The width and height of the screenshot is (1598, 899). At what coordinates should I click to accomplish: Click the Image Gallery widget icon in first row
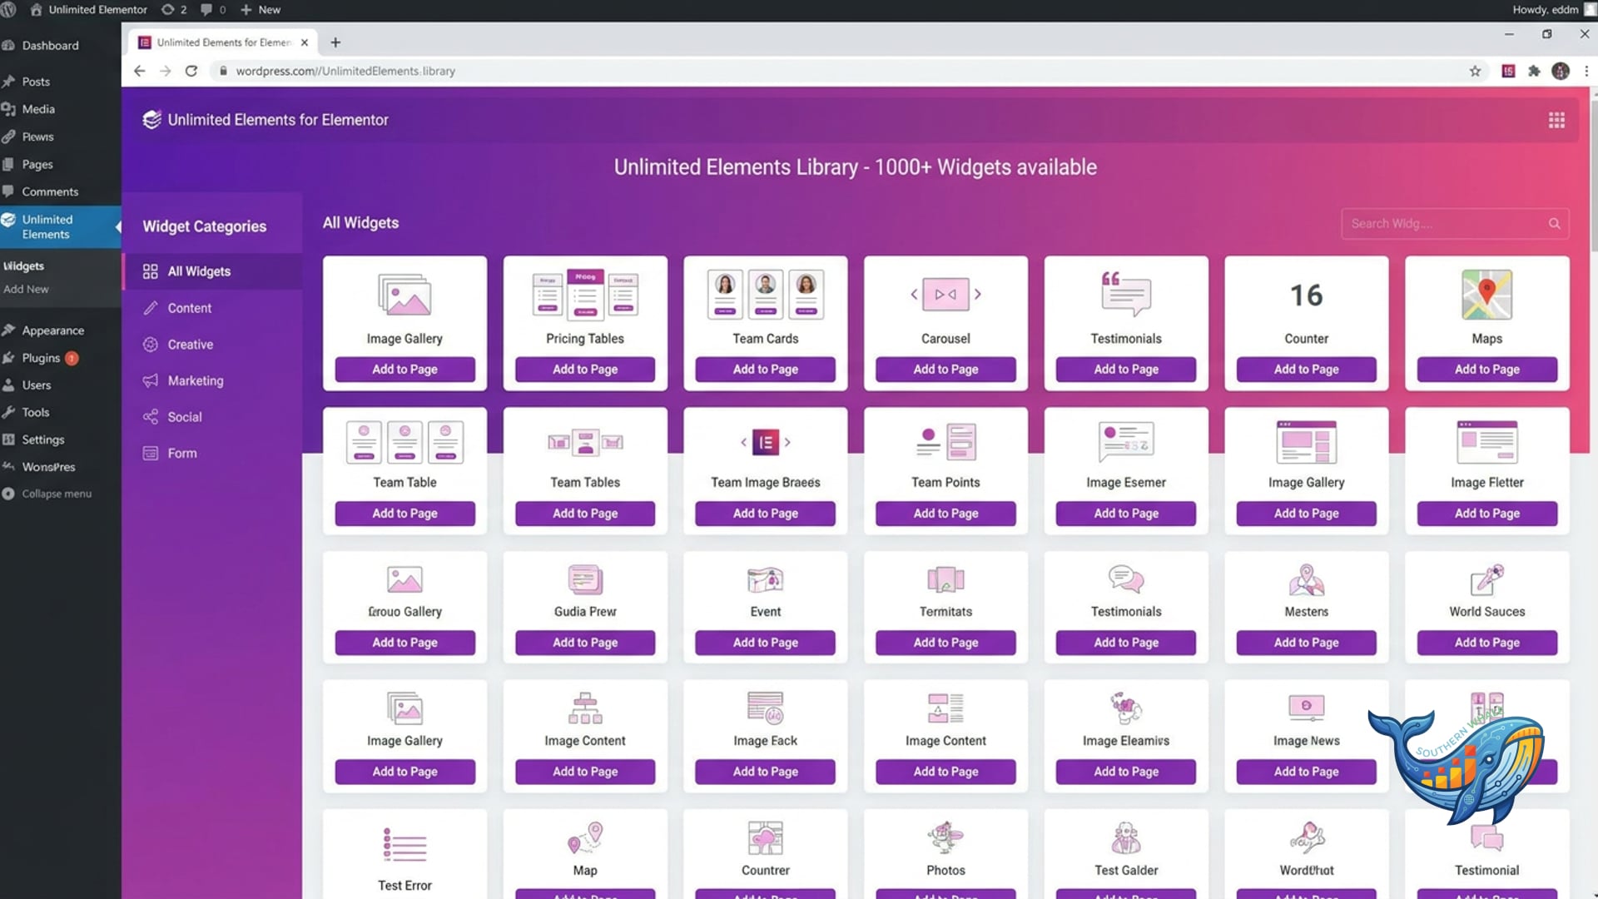click(x=404, y=295)
